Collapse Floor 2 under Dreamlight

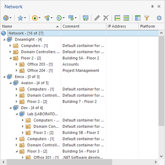pyautogui.click(x=10, y=58)
